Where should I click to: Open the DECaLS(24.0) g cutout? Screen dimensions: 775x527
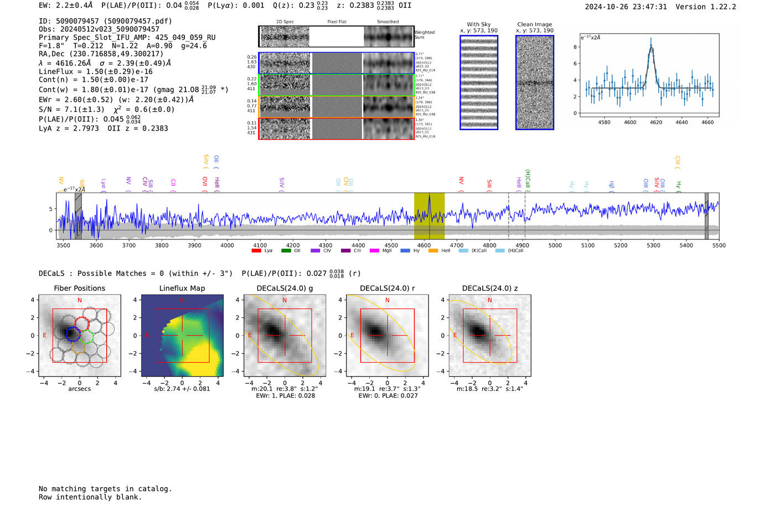pos(285,335)
